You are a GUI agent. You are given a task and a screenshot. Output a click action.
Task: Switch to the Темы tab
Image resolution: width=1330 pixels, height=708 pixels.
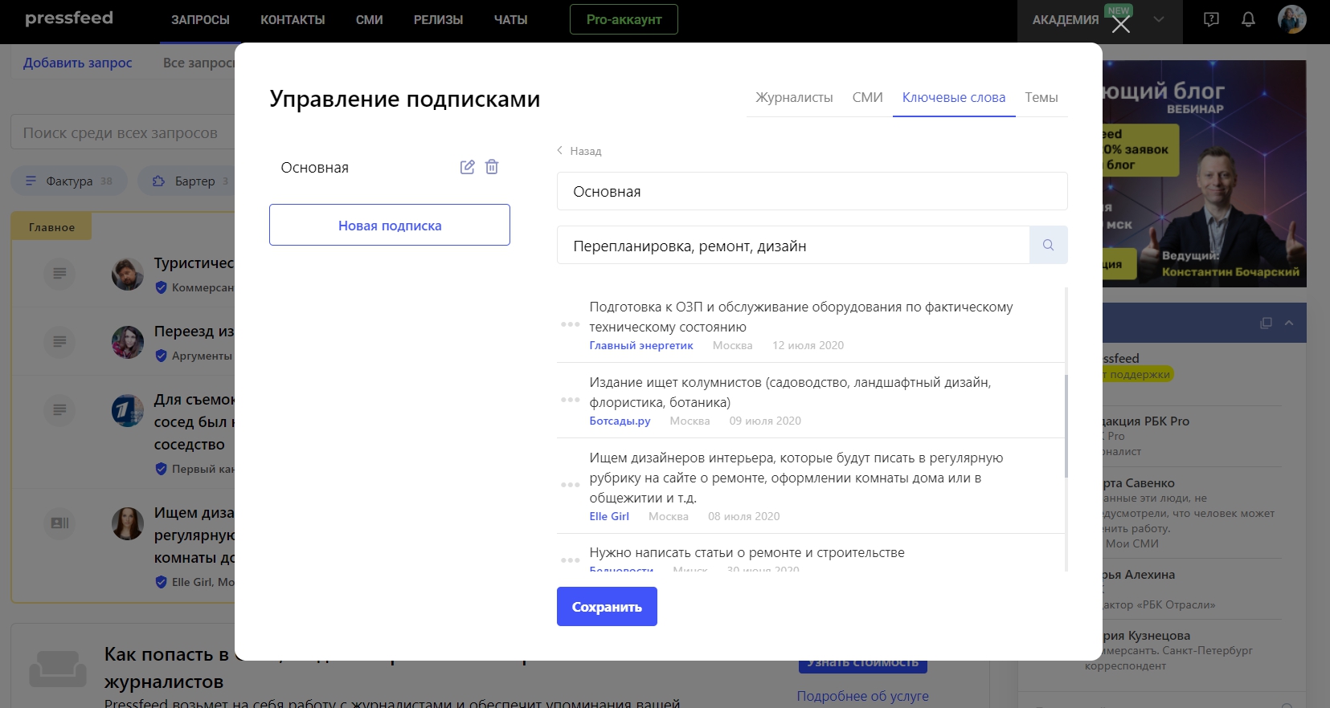click(x=1041, y=97)
